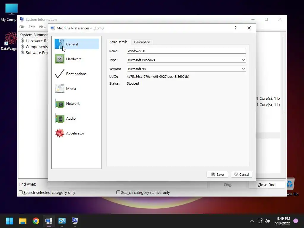
Task: Select the Accelerator star icon
Action: click(x=59, y=133)
